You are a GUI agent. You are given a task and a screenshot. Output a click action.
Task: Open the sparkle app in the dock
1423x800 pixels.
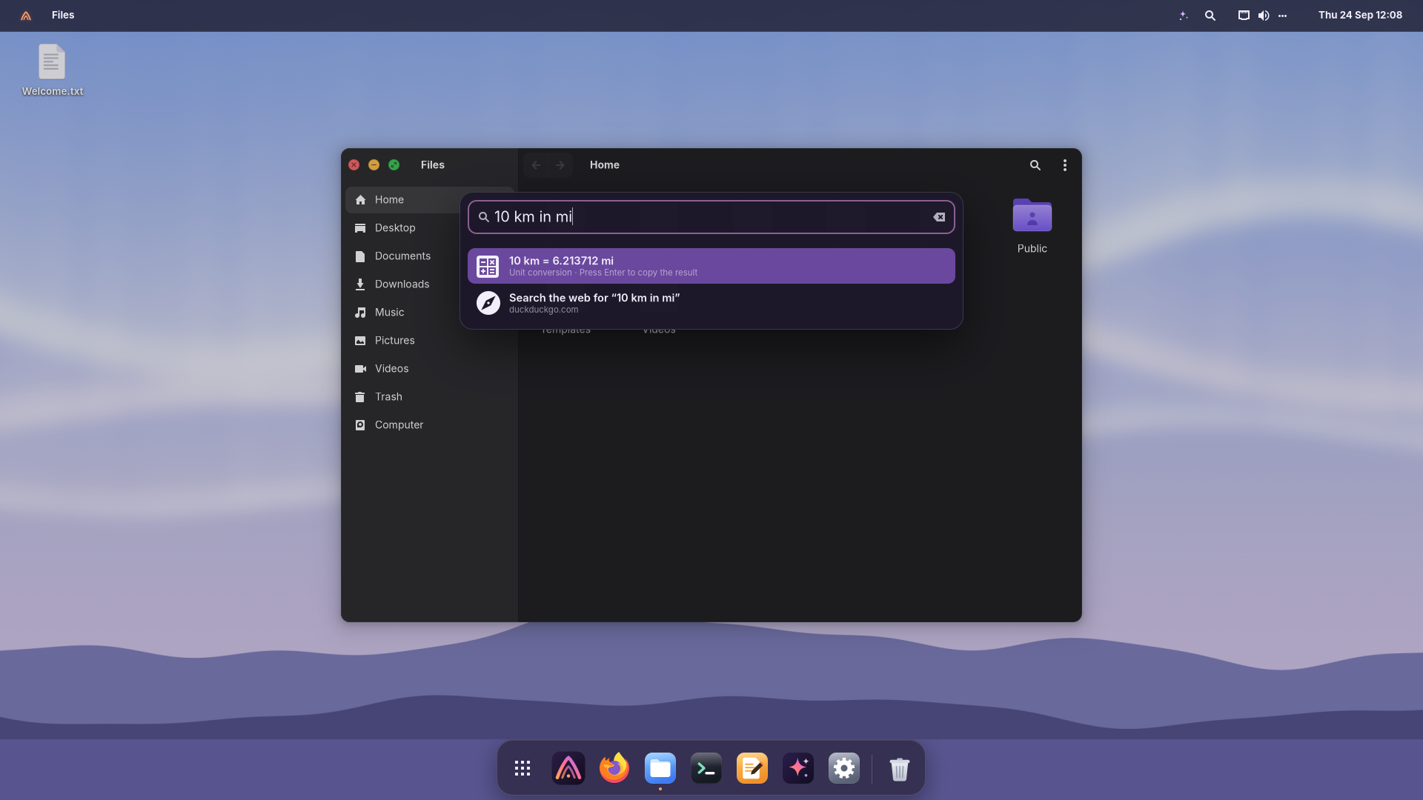click(x=798, y=768)
